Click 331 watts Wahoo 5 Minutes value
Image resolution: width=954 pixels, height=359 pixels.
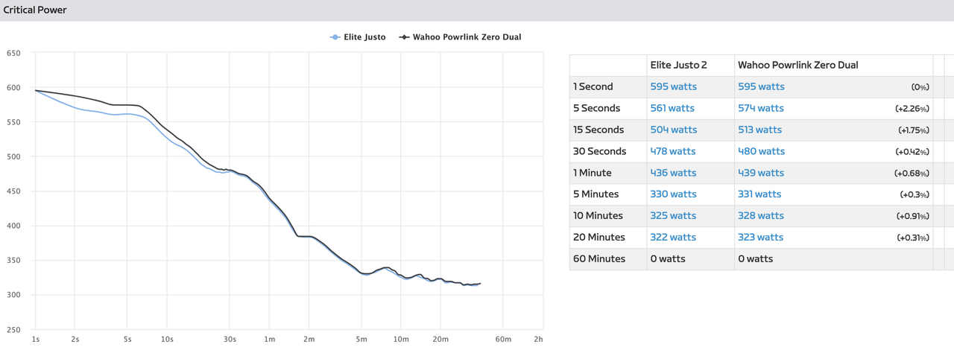coord(759,194)
